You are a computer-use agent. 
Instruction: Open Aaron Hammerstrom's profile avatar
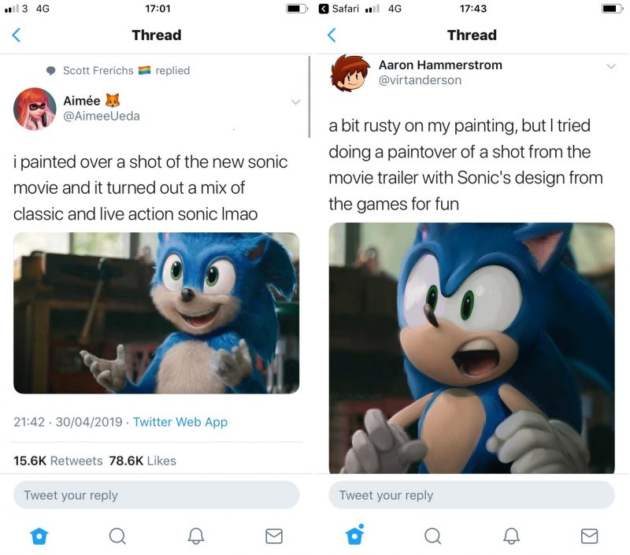tap(350, 73)
